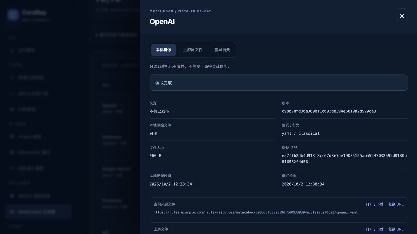Click the note '只读取本机已有文件…' description

[191, 66]
